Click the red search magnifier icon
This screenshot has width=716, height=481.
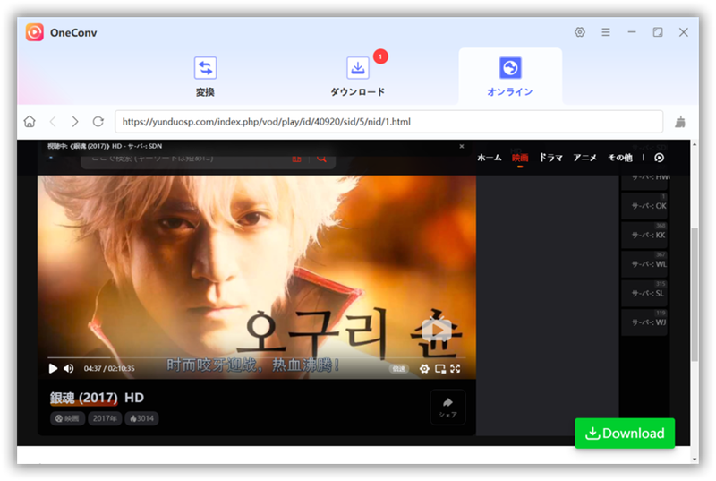click(321, 159)
